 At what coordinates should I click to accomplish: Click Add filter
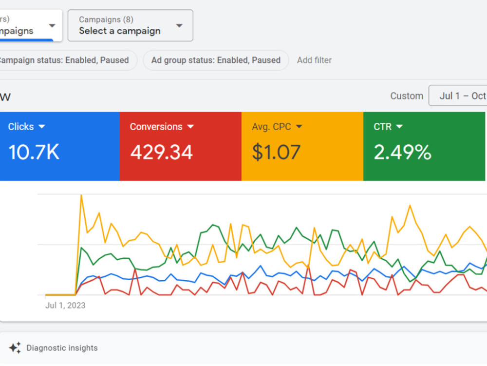click(314, 60)
